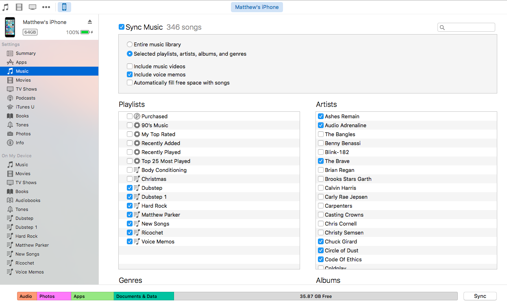Check the Blink-182 artist checkbox

click(321, 152)
